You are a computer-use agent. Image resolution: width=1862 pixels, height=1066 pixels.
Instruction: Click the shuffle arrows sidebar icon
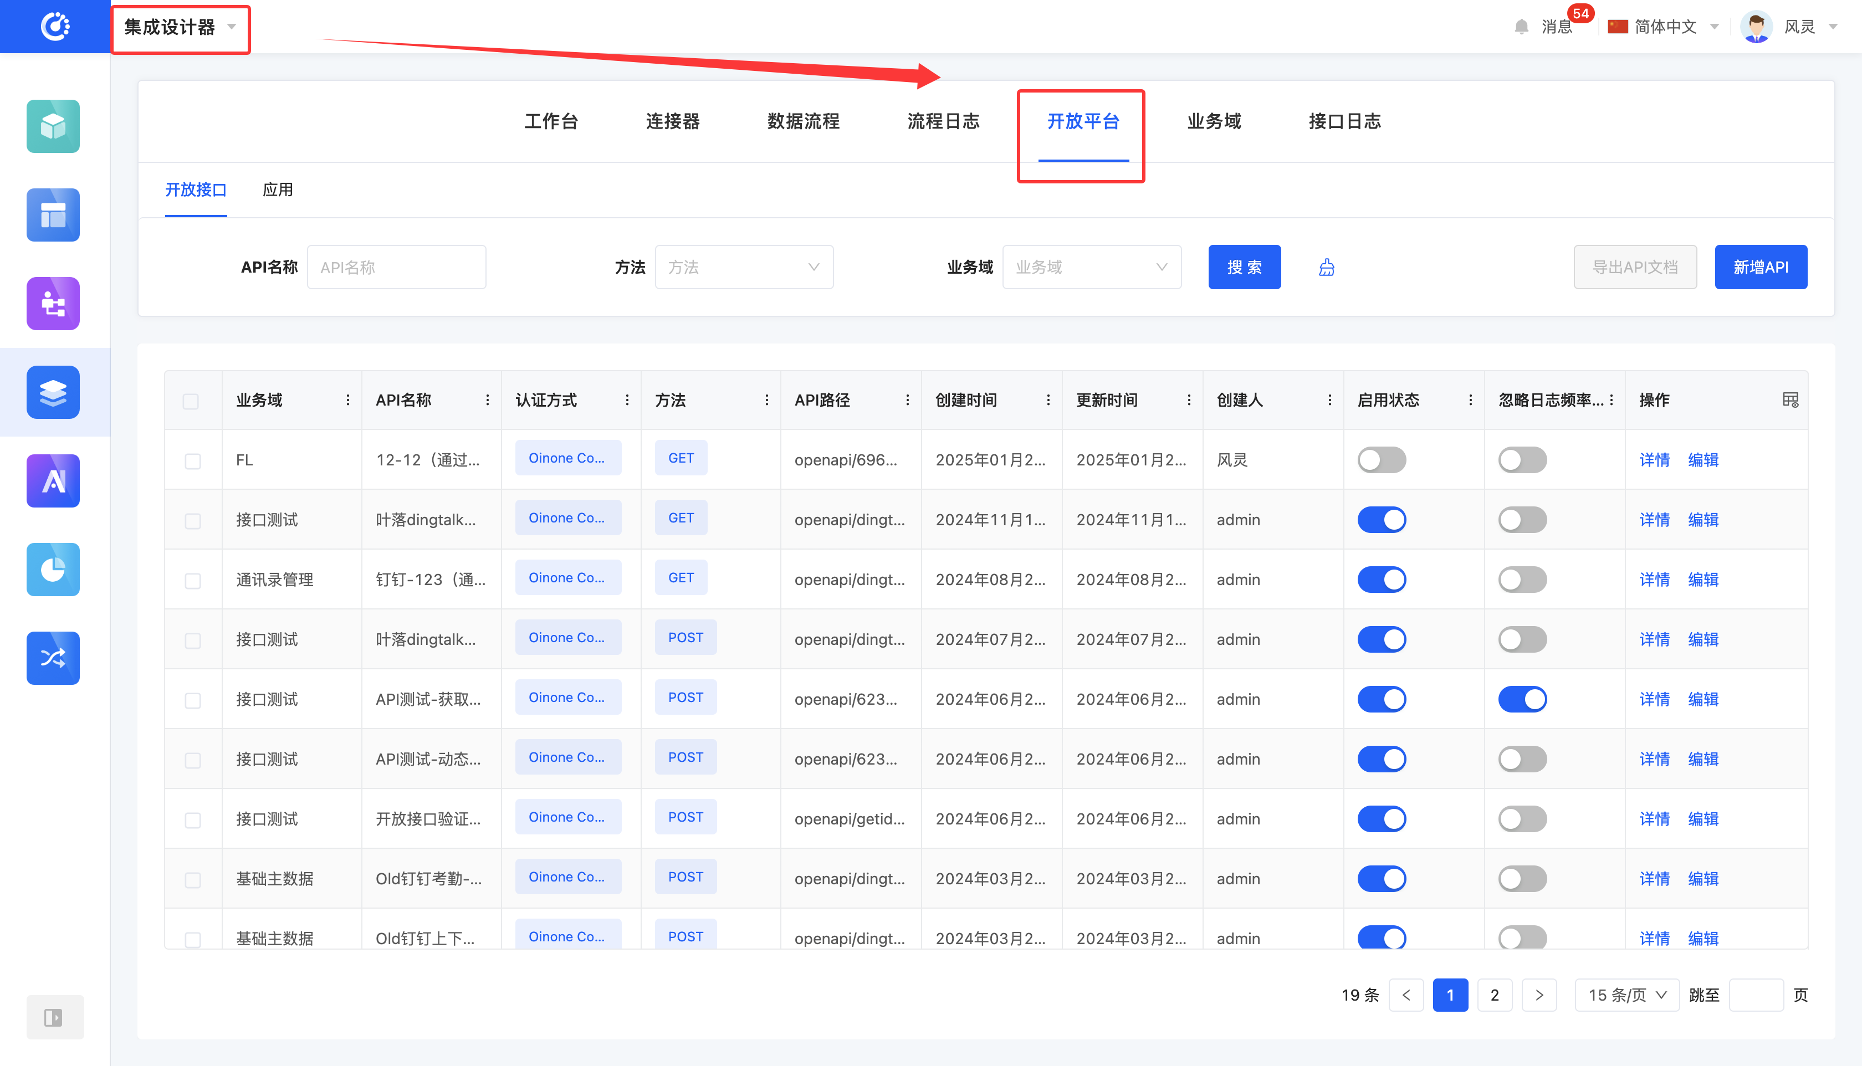pos(53,658)
